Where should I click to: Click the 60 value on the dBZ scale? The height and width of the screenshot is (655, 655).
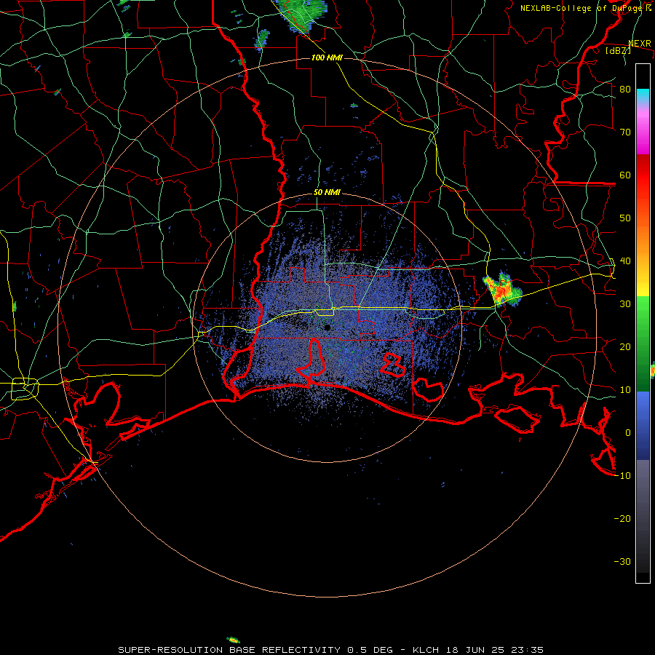[625, 175]
